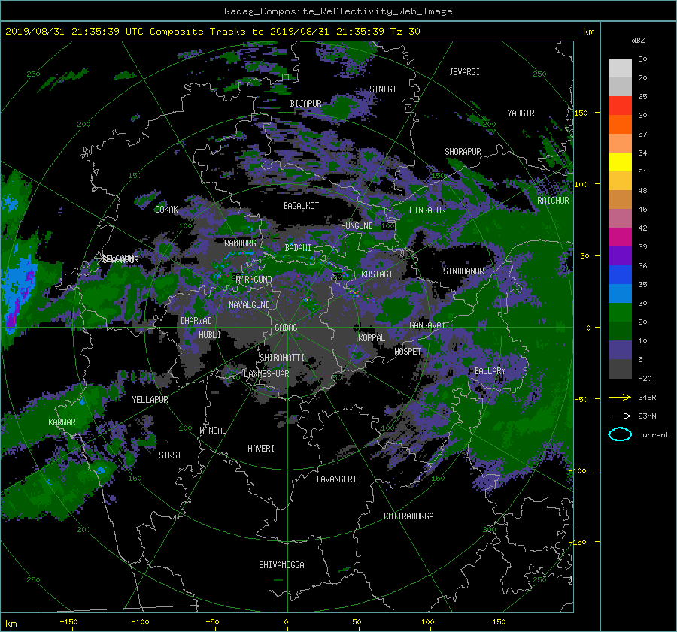Click the SIRSI label
The width and height of the screenshot is (677, 632).
170,455
